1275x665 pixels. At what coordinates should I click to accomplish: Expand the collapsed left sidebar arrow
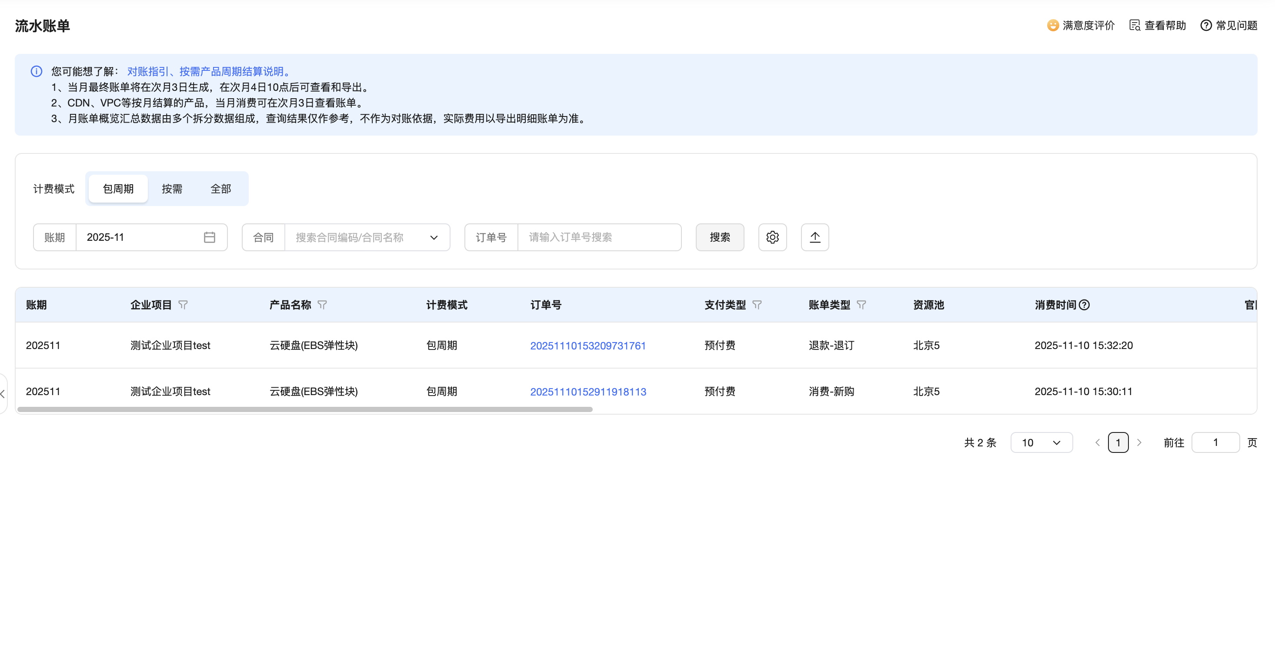[3, 394]
